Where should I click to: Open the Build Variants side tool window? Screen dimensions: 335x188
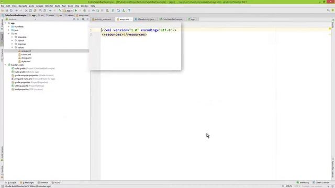coord(2,154)
